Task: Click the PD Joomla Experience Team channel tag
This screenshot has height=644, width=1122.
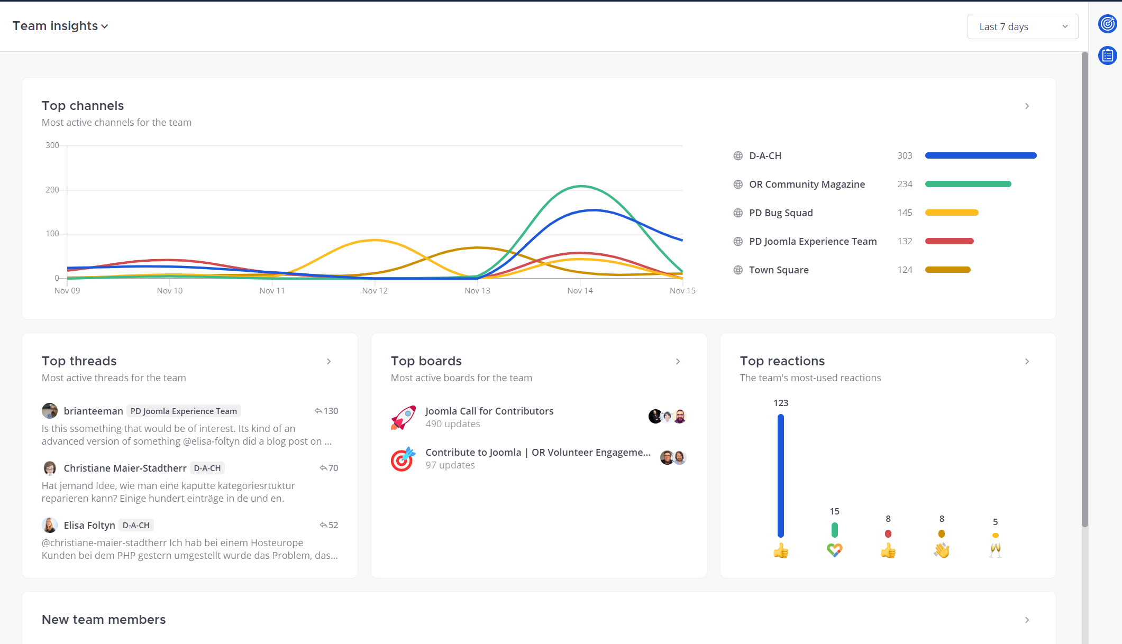Action: click(x=184, y=411)
